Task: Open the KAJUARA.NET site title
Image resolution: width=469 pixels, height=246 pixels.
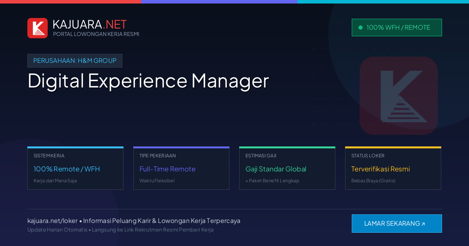Action: [x=90, y=24]
